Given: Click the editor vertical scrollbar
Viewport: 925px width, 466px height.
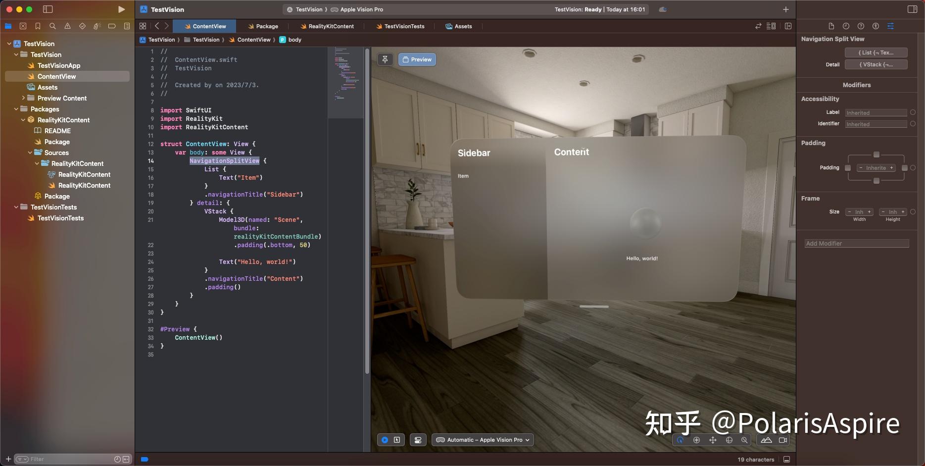Looking at the screenshot, I should (x=367, y=210).
